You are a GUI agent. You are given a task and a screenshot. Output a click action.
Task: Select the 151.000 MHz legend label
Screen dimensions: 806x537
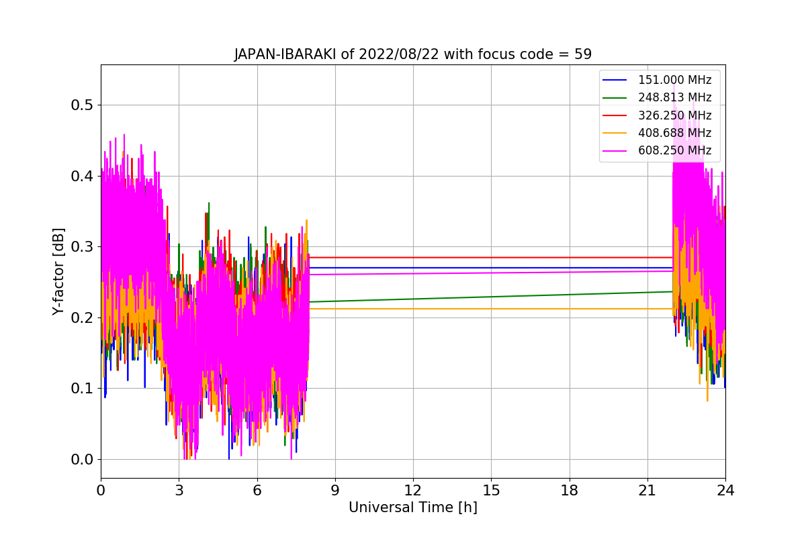point(674,81)
